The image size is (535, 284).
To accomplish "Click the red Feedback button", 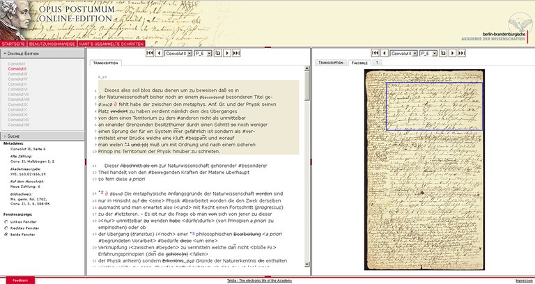I will 20,281.
